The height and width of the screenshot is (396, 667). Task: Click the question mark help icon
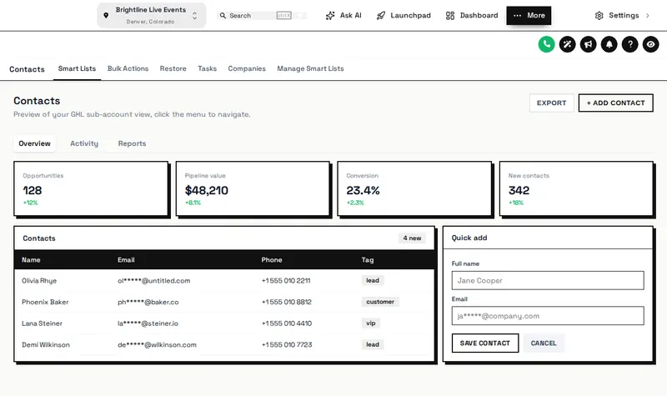pyautogui.click(x=629, y=44)
